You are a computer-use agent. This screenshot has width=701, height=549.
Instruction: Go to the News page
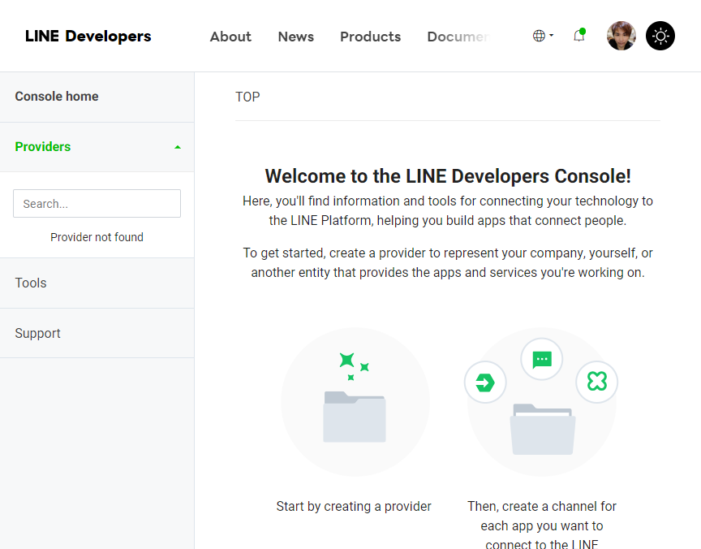point(296,37)
